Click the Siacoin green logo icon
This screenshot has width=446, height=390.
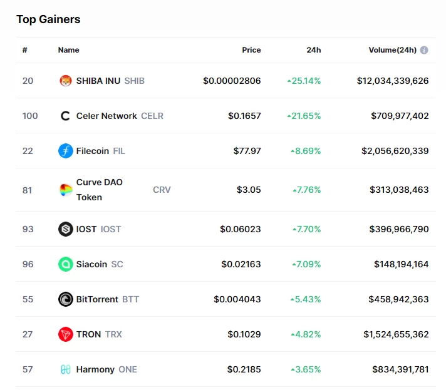pos(66,264)
